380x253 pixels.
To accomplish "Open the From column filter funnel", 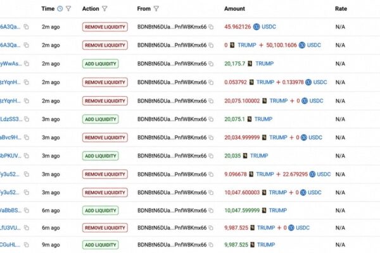I will 156,9.
